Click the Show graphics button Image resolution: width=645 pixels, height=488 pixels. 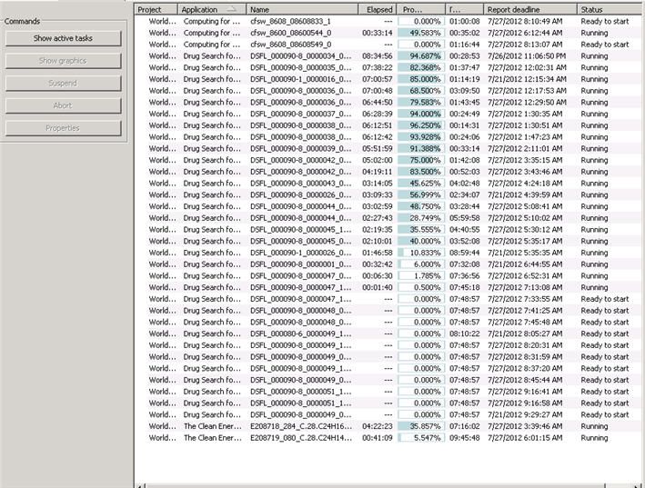[63, 61]
